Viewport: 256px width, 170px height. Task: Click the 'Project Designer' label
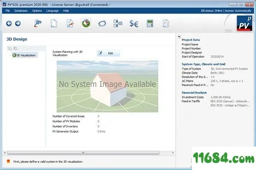coord(192,52)
